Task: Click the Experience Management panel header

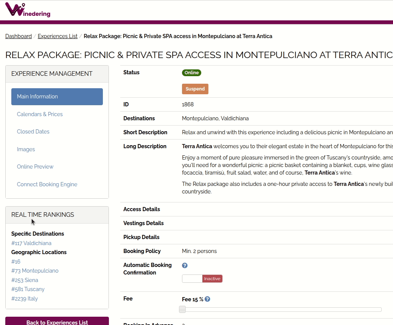Action: tap(57, 74)
